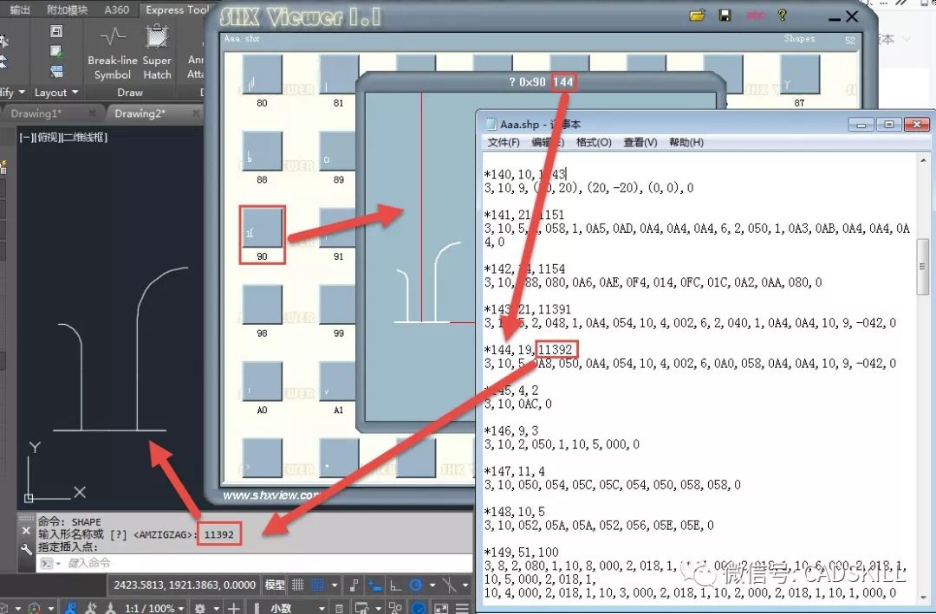This screenshot has height=614, width=936.
Task: Open the 输出 ribbon tab
Action: click(20, 10)
